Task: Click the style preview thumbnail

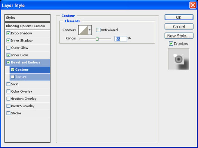Action: pos(179,59)
